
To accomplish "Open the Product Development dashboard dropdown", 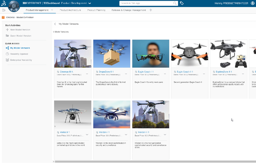I will point(90,3).
